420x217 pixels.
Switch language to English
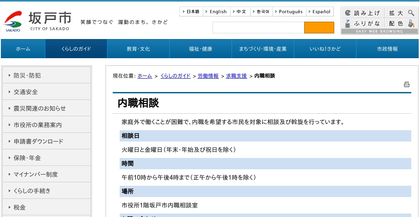pos(216,12)
